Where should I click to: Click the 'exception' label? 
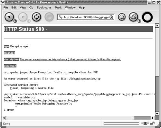coord(10,66)
